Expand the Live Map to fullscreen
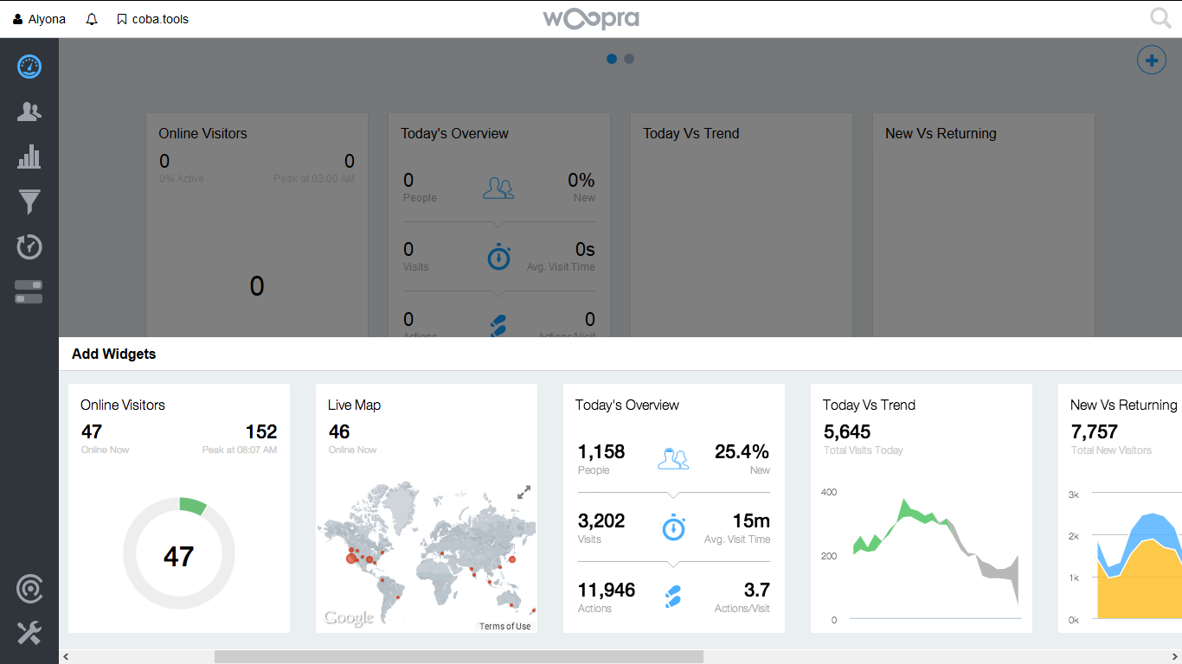Image resolution: width=1182 pixels, height=664 pixels. point(524,492)
